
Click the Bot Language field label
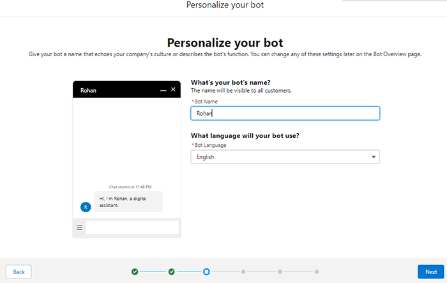210,145
